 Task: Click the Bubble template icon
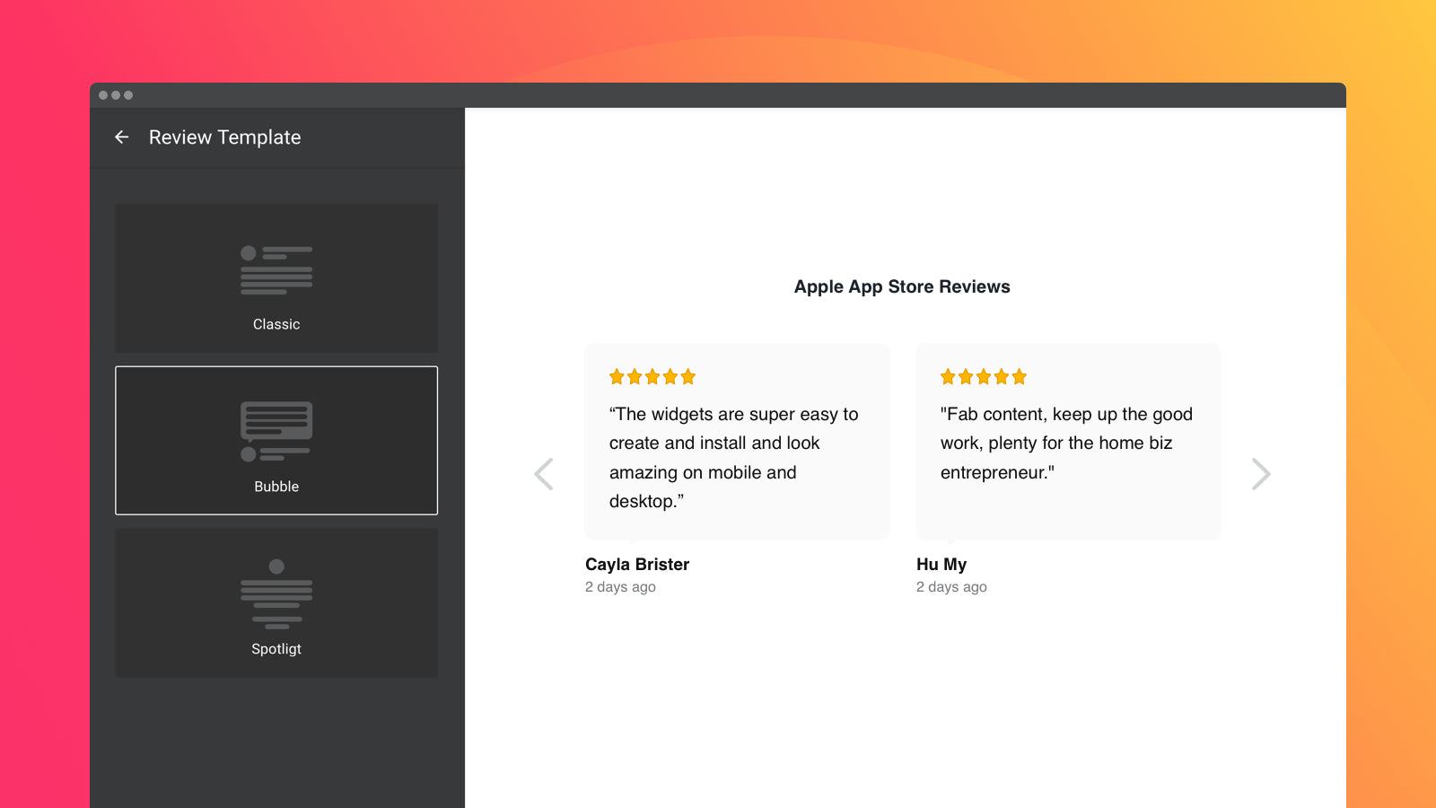pyautogui.click(x=276, y=431)
